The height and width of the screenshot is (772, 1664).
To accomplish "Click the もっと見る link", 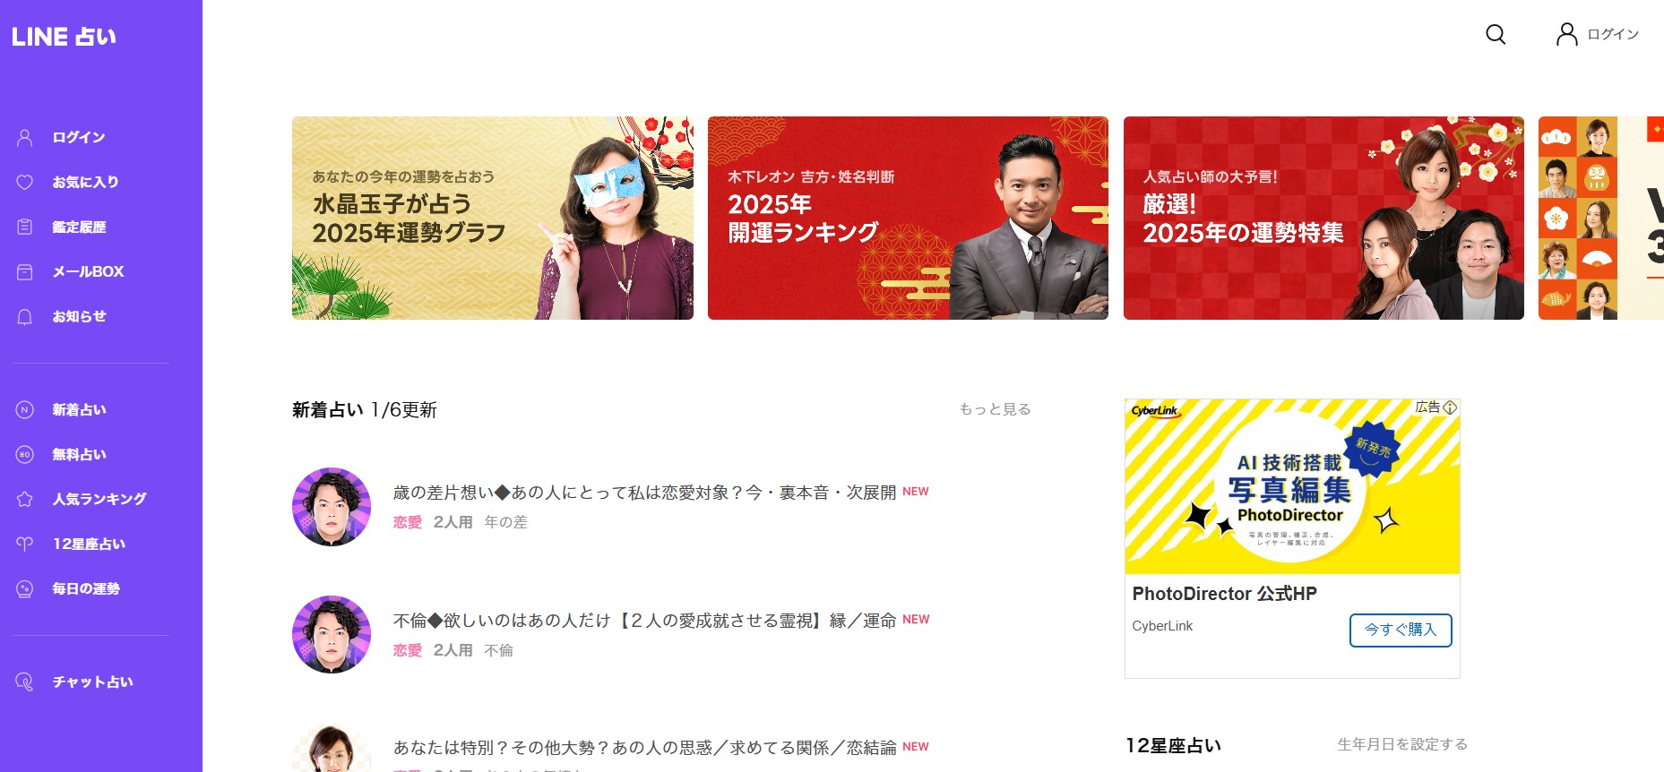I will (x=995, y=409).
